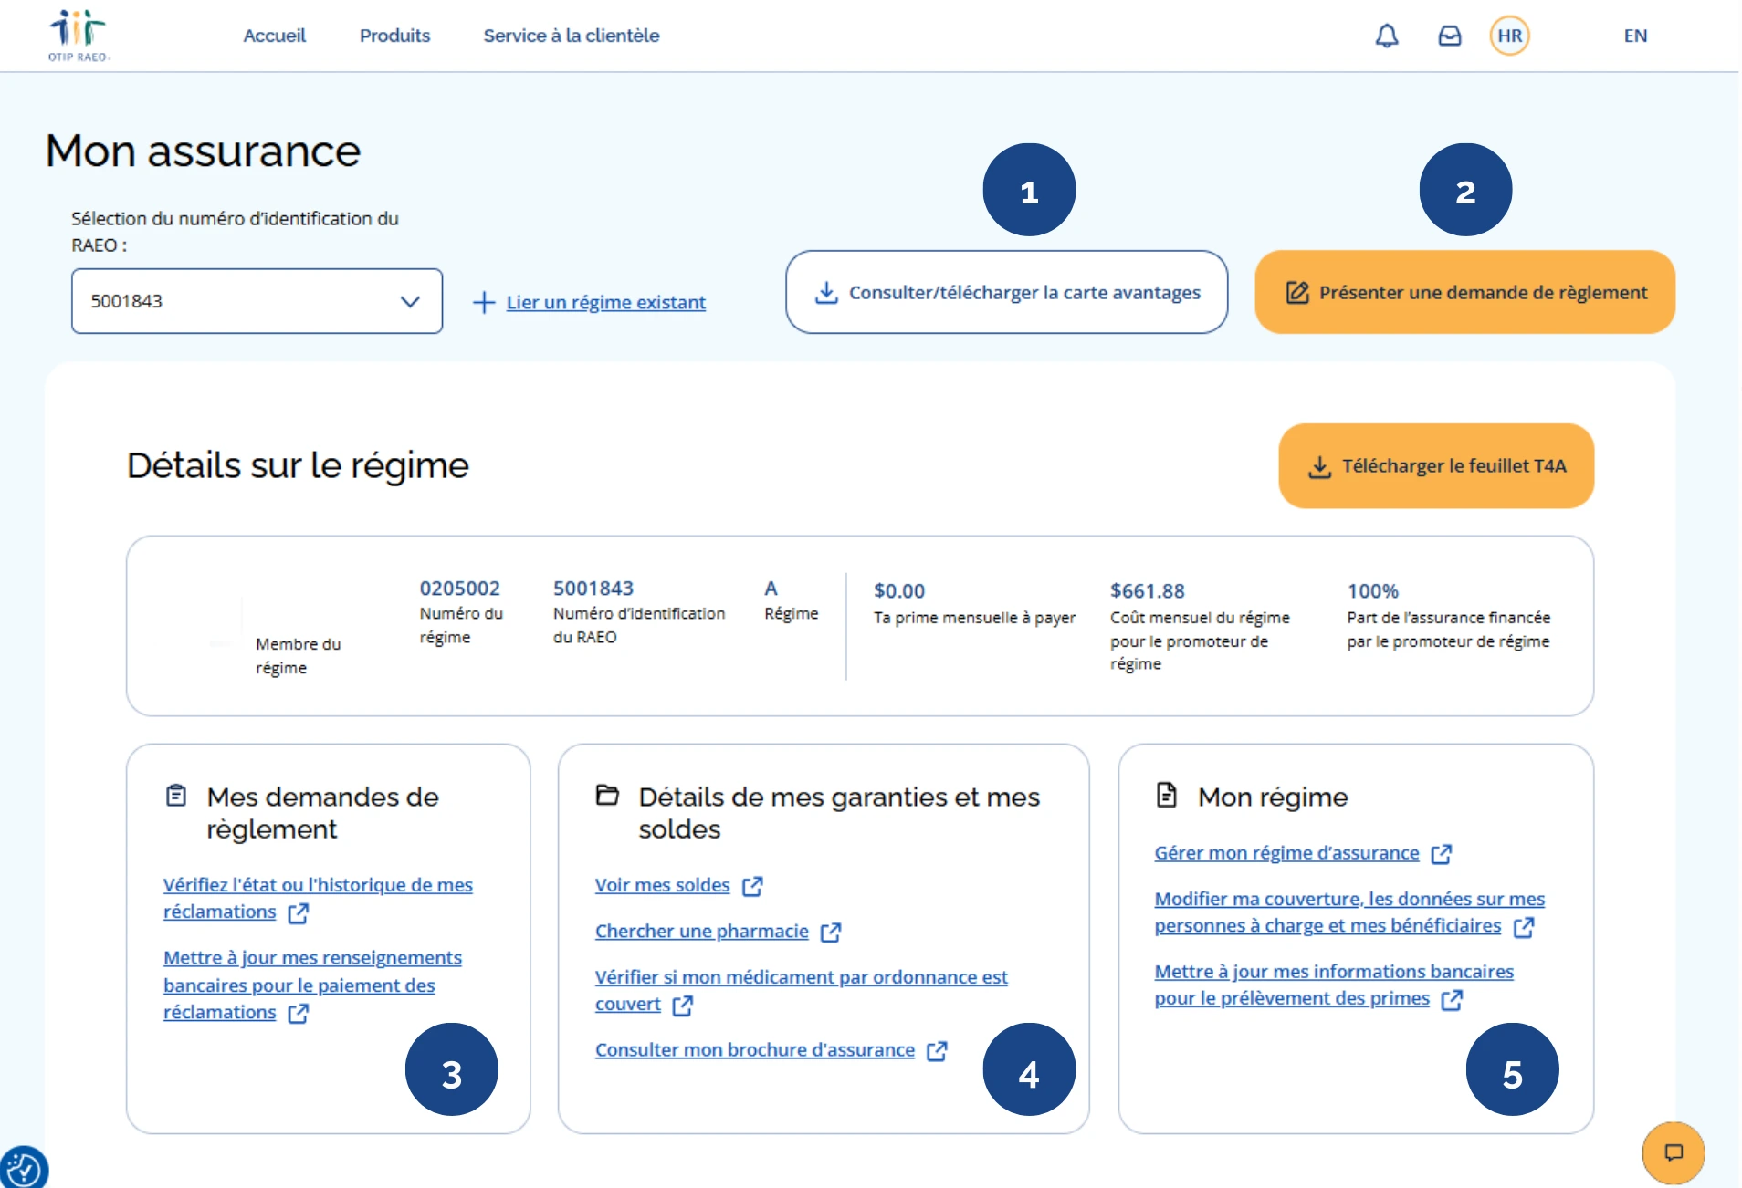Open Gérer mon régime d'assurance link
The image size is (1742, 1188).
[1286, 852]
